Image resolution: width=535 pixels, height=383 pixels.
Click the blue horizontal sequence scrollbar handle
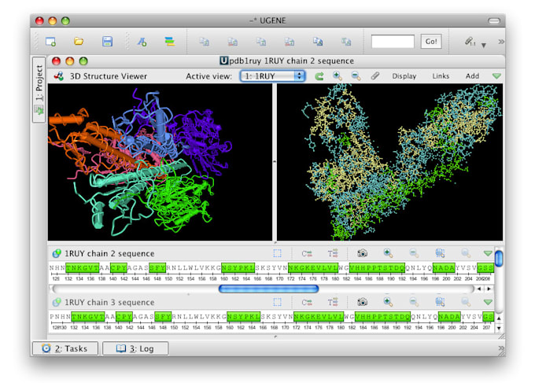tap(267, 289)
